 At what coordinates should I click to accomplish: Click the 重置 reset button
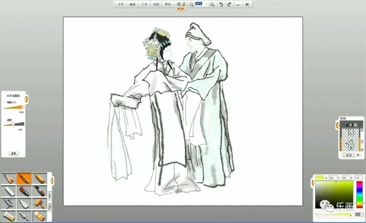(x=14, y=153)
